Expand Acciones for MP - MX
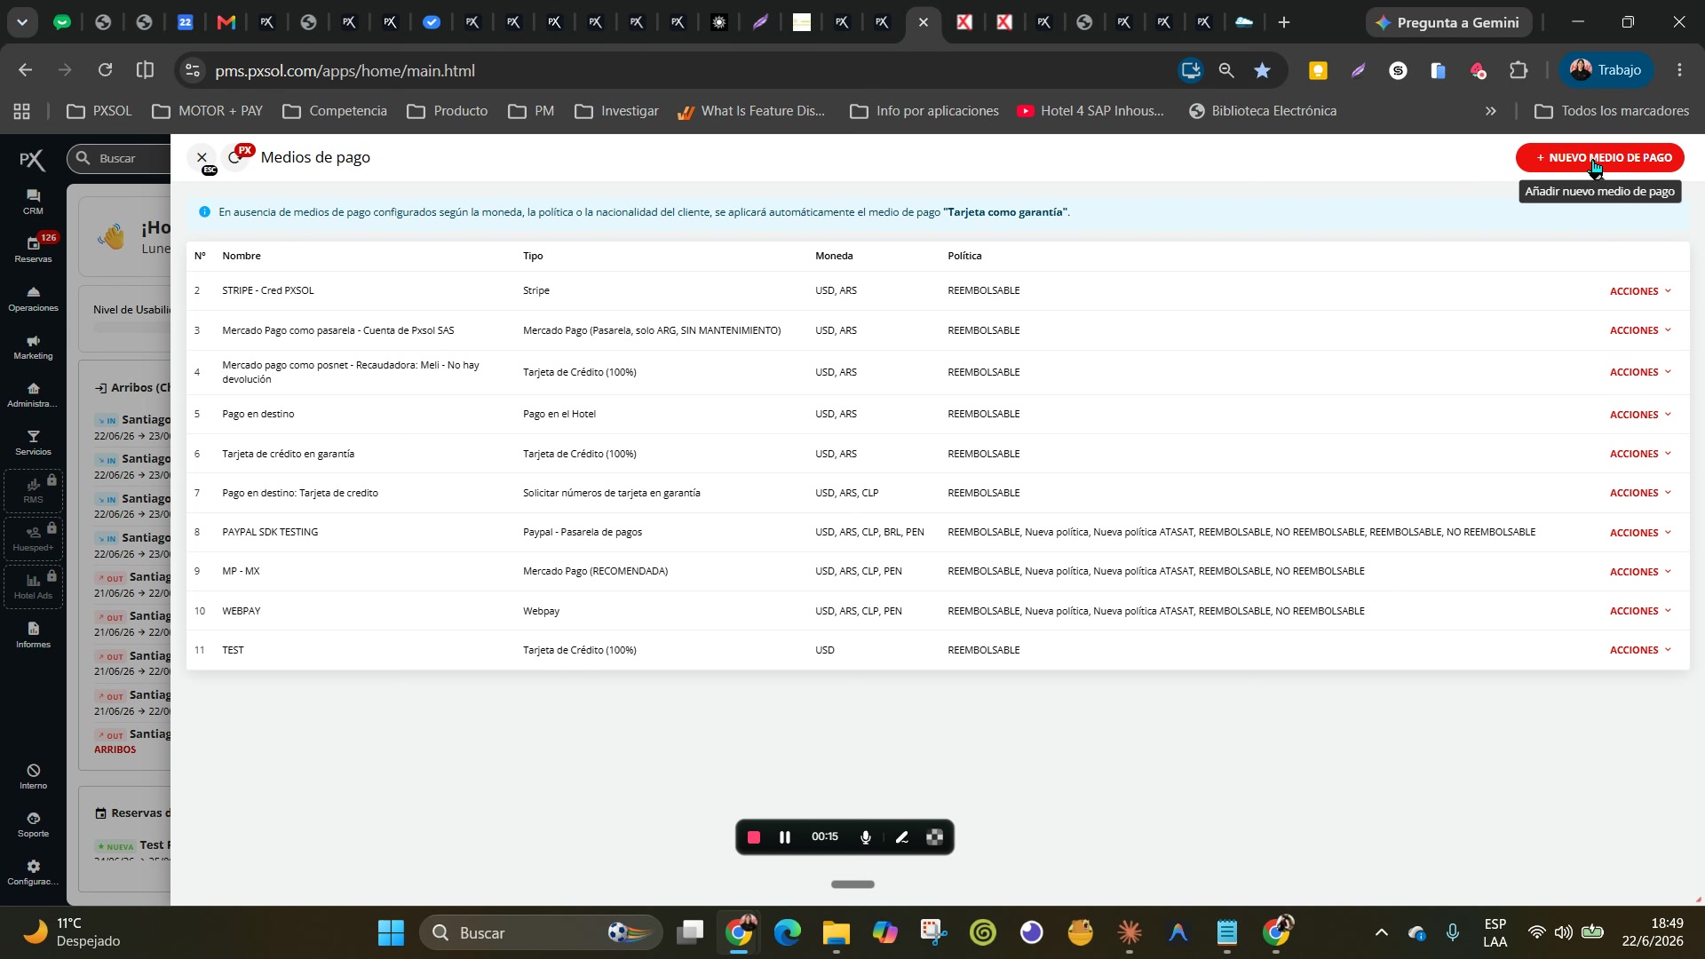This screenshot has height=959, width=1705. [1640, 572]
